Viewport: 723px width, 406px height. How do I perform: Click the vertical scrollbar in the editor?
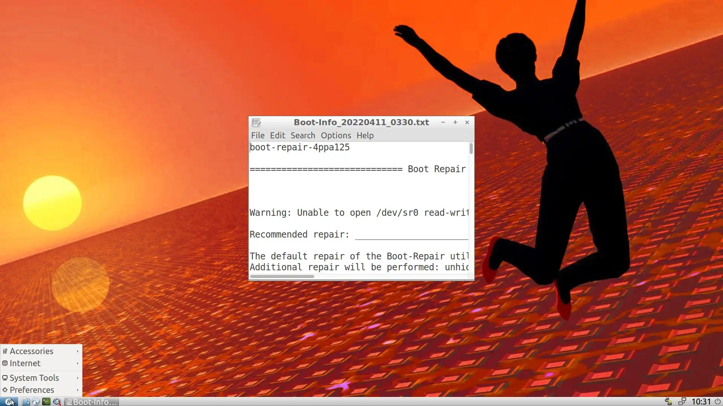[x=471, y=148]
